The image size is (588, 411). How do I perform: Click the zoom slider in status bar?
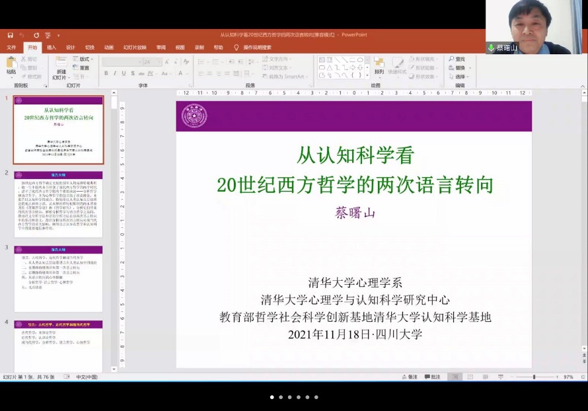point(534,377)
